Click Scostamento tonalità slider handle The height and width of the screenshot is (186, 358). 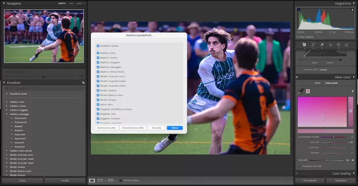[334, 137]
